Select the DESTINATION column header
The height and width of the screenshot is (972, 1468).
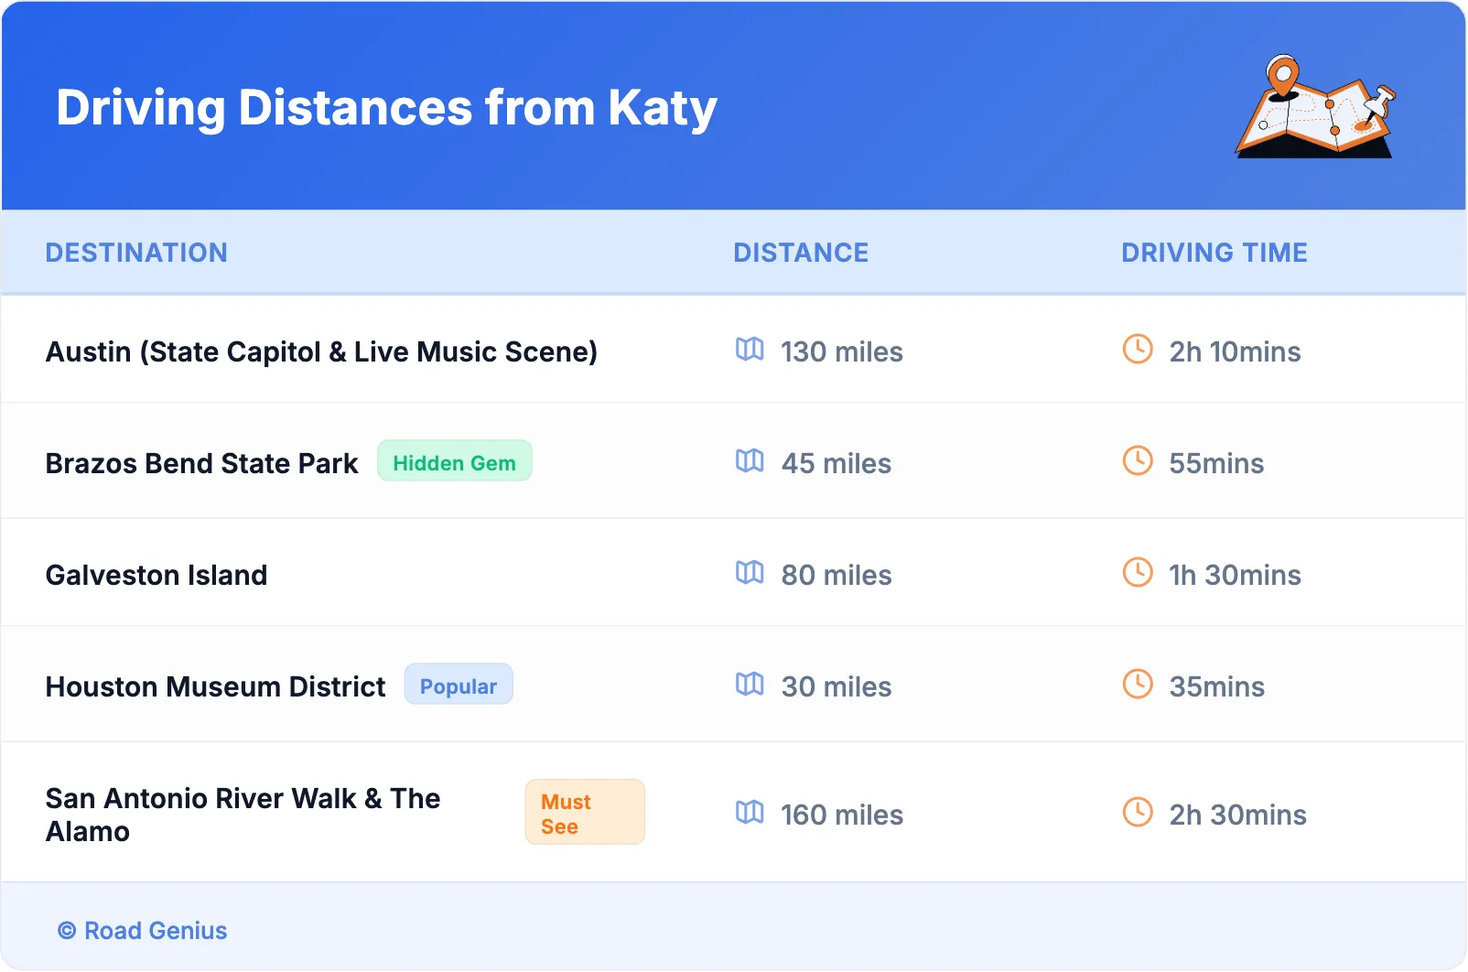point(136,253)
